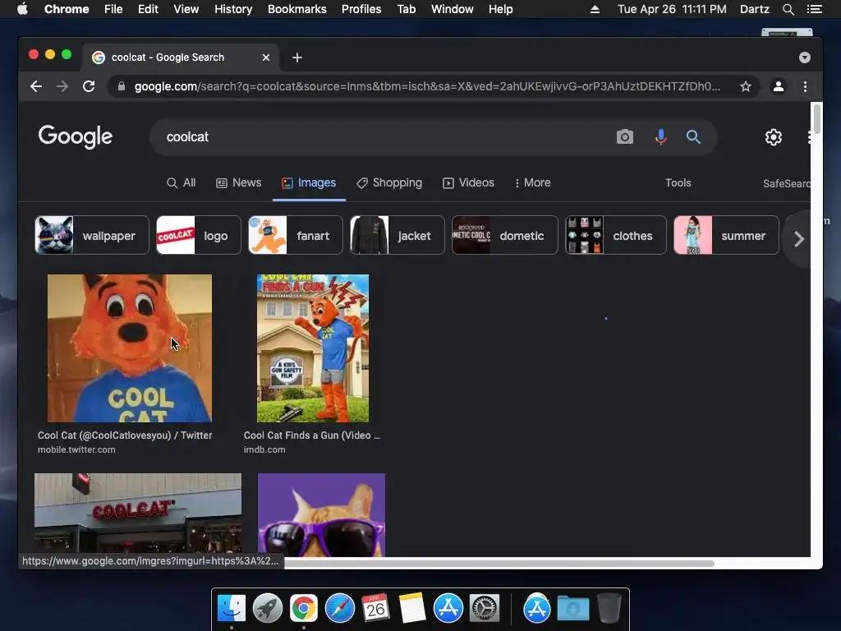Start voice search with microphone icon
The image size is (841, 631).
661,137
